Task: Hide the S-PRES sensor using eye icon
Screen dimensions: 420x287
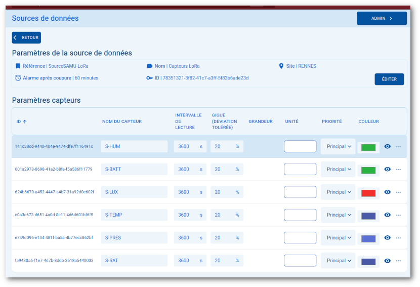Action: [388, 238]
